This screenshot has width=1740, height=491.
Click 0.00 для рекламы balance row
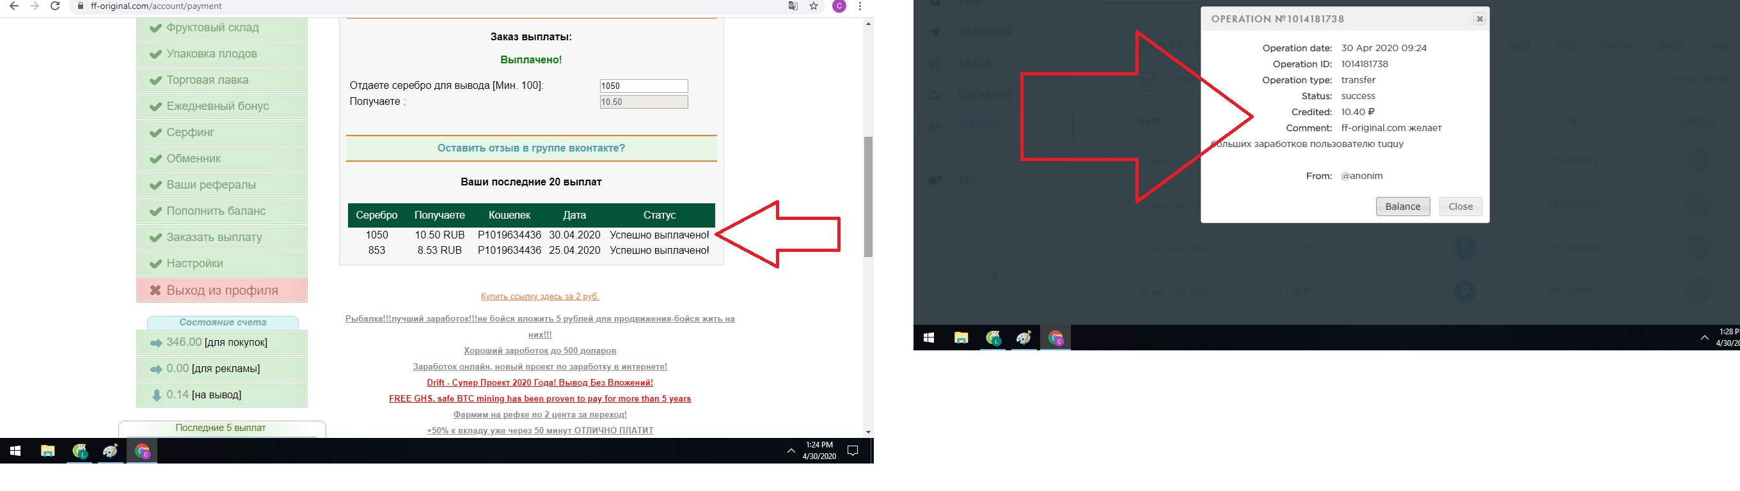tap(222, 369)
